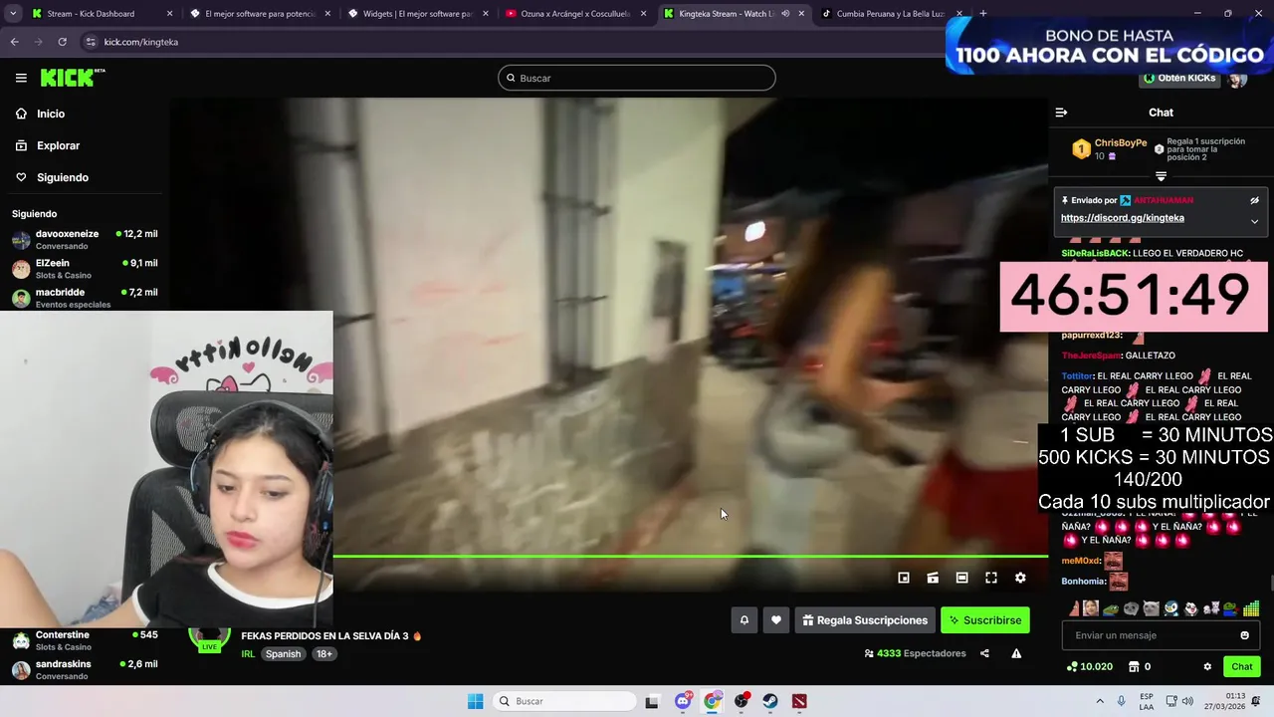Insert the Patrick star quick emote
This screenshot has height=717, width=1274.
(1076, 608)
